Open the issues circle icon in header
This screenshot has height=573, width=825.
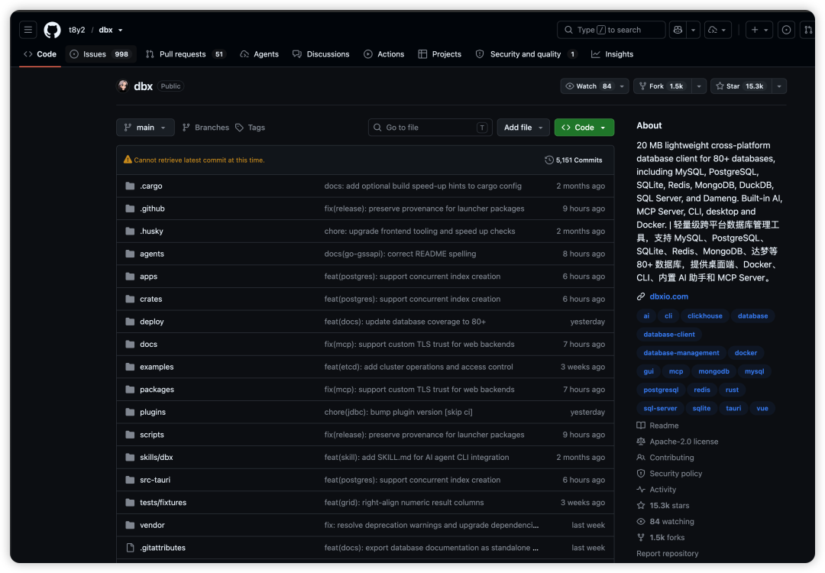click(786, 30)
